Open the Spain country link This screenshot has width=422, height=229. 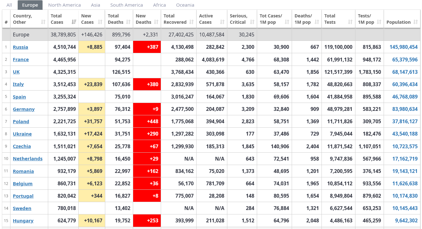[19, 97]
